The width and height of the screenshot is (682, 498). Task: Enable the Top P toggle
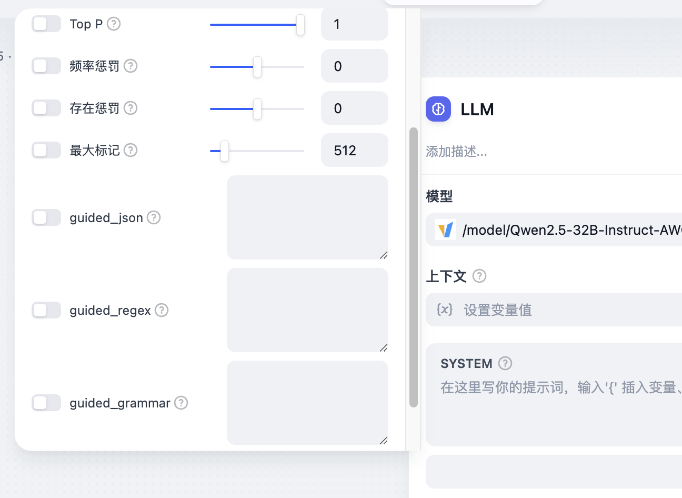(46, 24)
